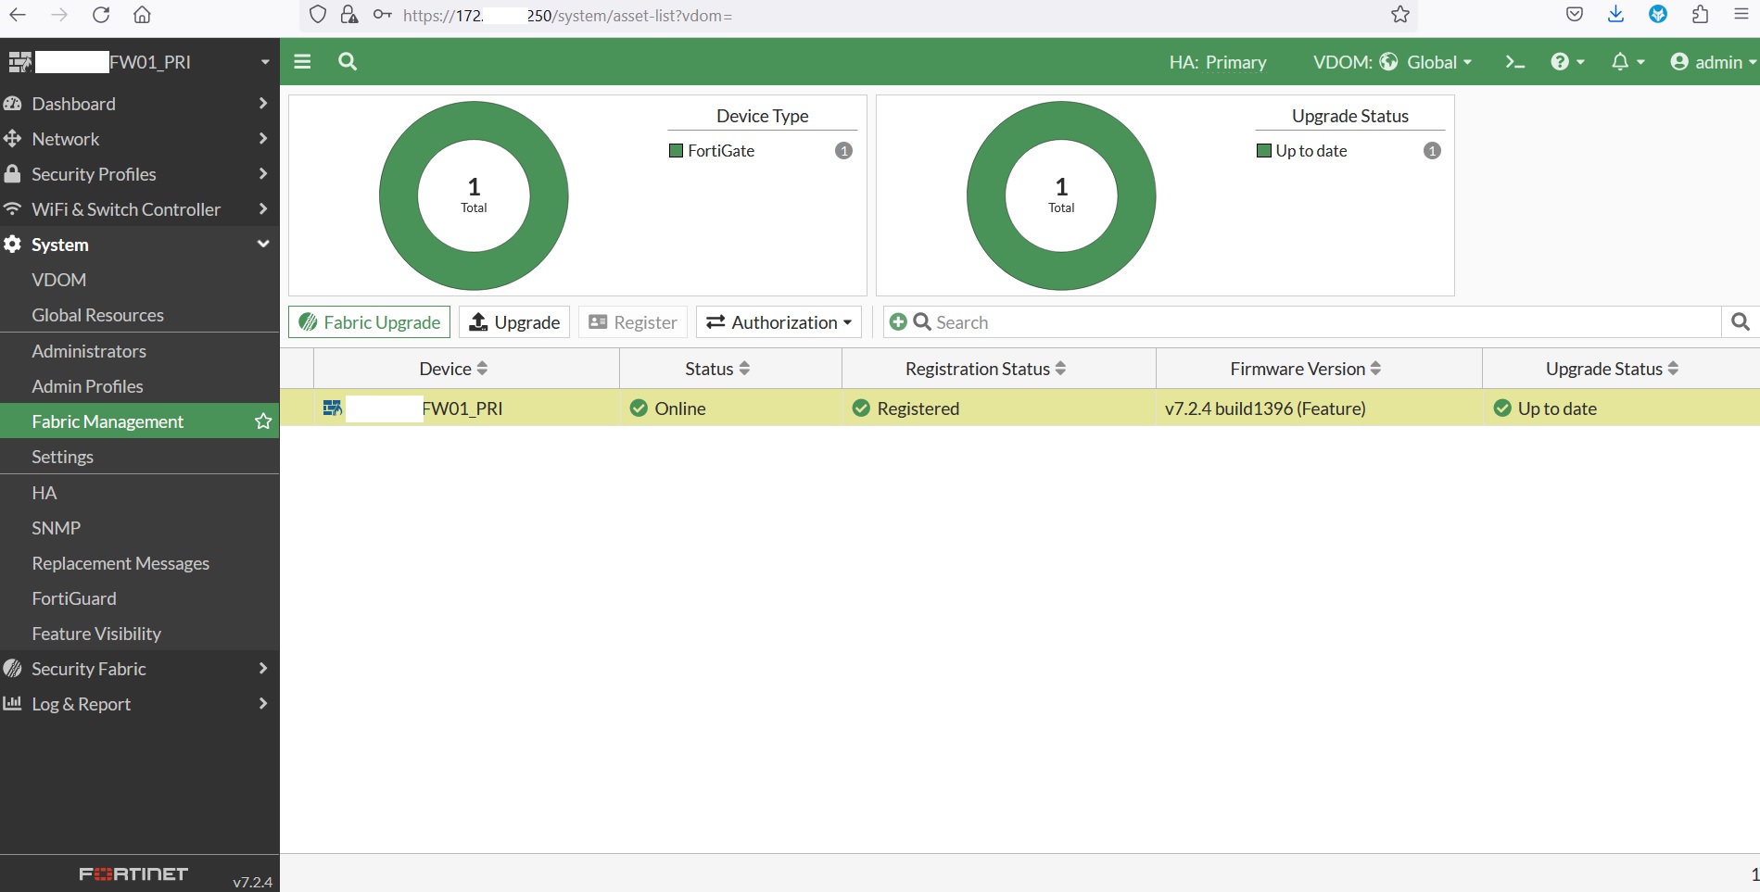Image resolution: width=1760 pixels, height=892 pixels.
Task: Open the VDOM Global selector
Action: pyautogui.click(x=1392, y=62)
